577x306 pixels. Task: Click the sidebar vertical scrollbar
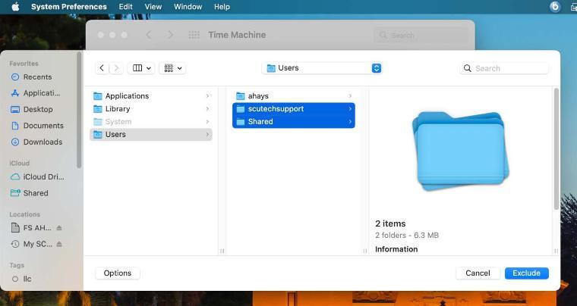coord(79,110)
